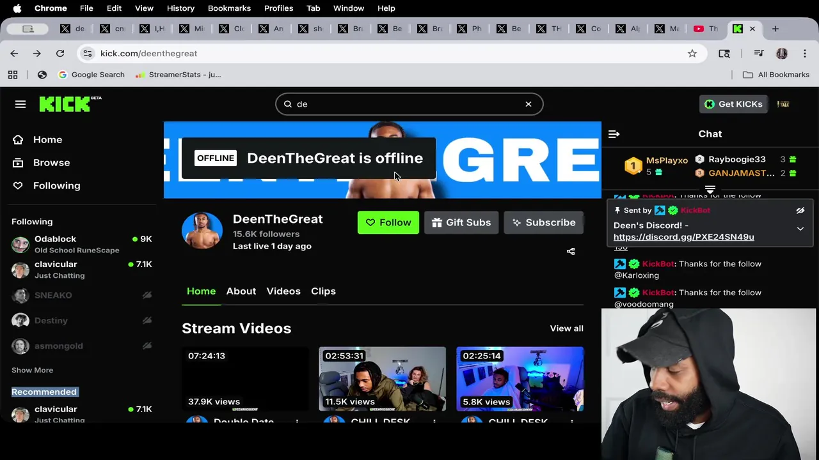819x460 pixels.
Task: Open the All Bookmarks folder
Action: (x=776, y=75)
